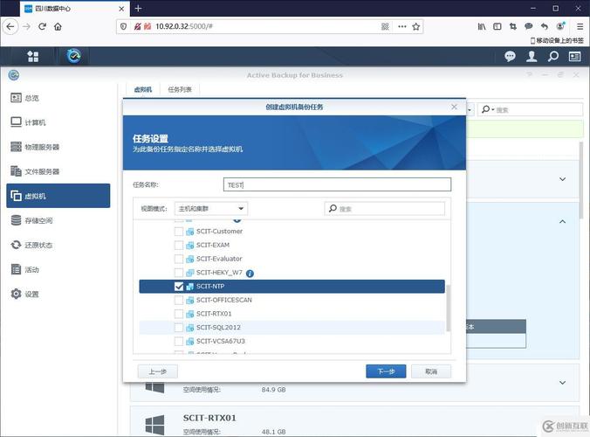Click the browser home button
This screenshot has height=437, width=590.
[x=58, y=27]
